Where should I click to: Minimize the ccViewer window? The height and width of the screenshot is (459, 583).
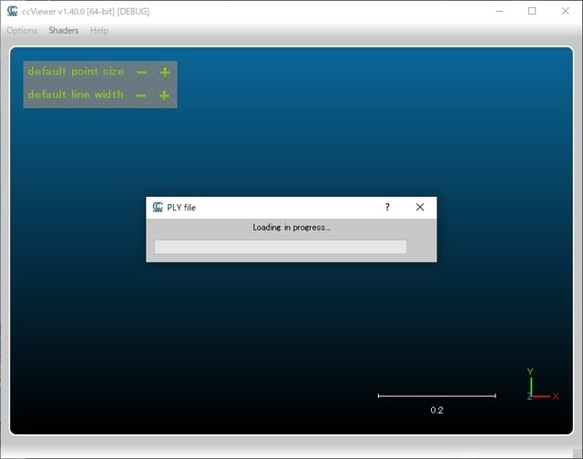coord(498,11)
